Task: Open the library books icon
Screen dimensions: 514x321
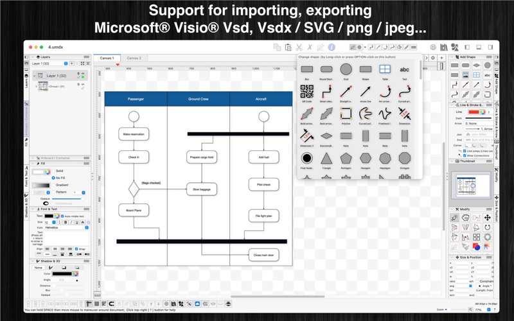Action: pyautogui.click(x=443, y=47)
